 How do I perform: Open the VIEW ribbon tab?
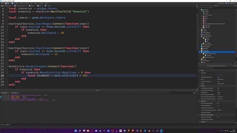(36, 3)
